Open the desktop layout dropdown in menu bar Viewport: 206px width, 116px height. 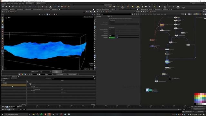click(31, 3)
